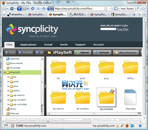
Task: Open a new tab with folder-plus icon
Action: [139, 15]
